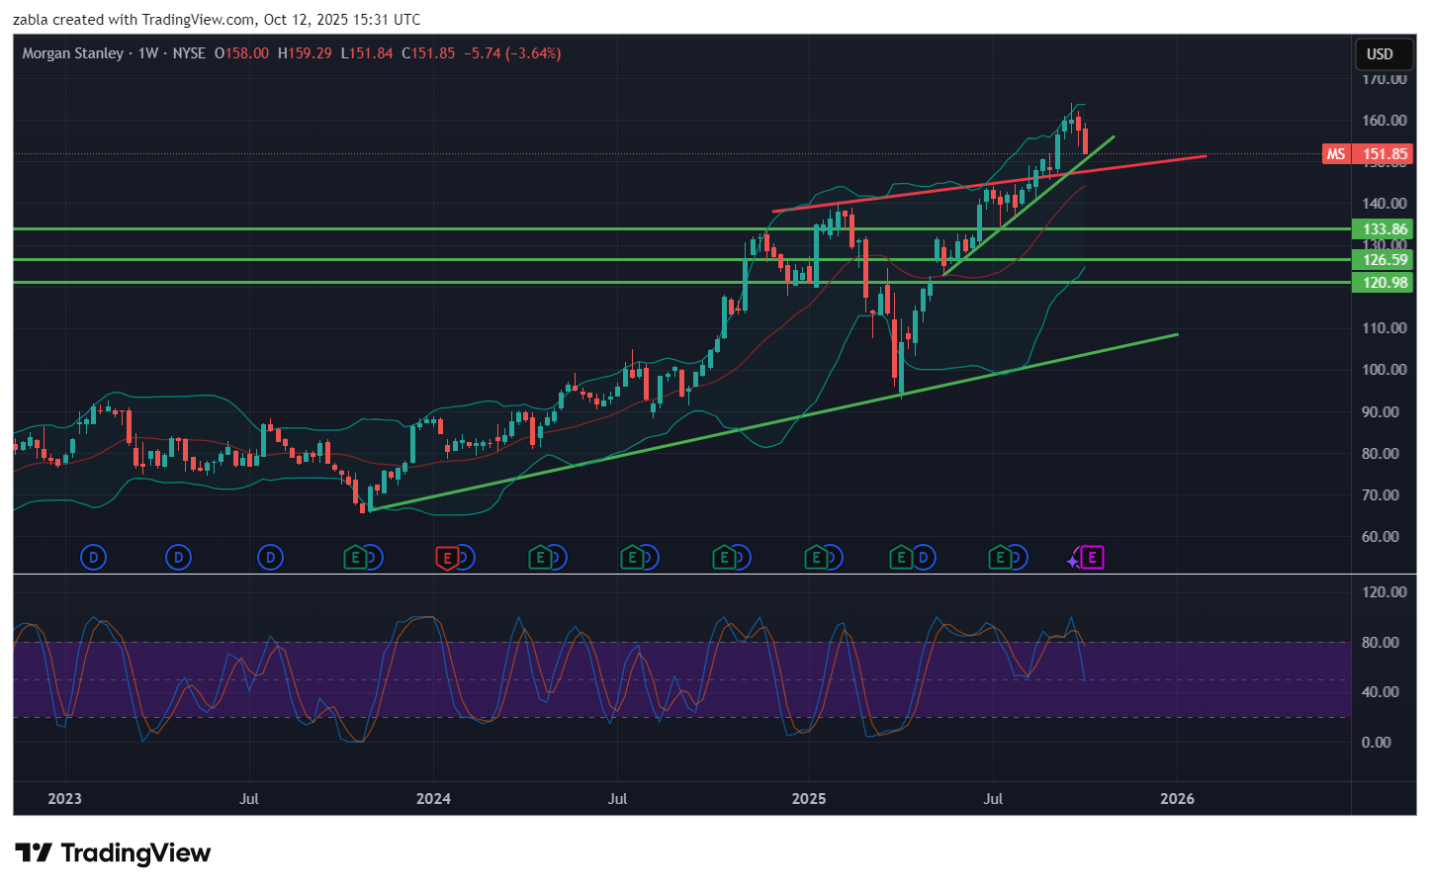
Task: Click the first dividend marker in early 2023
Action: 93,558
